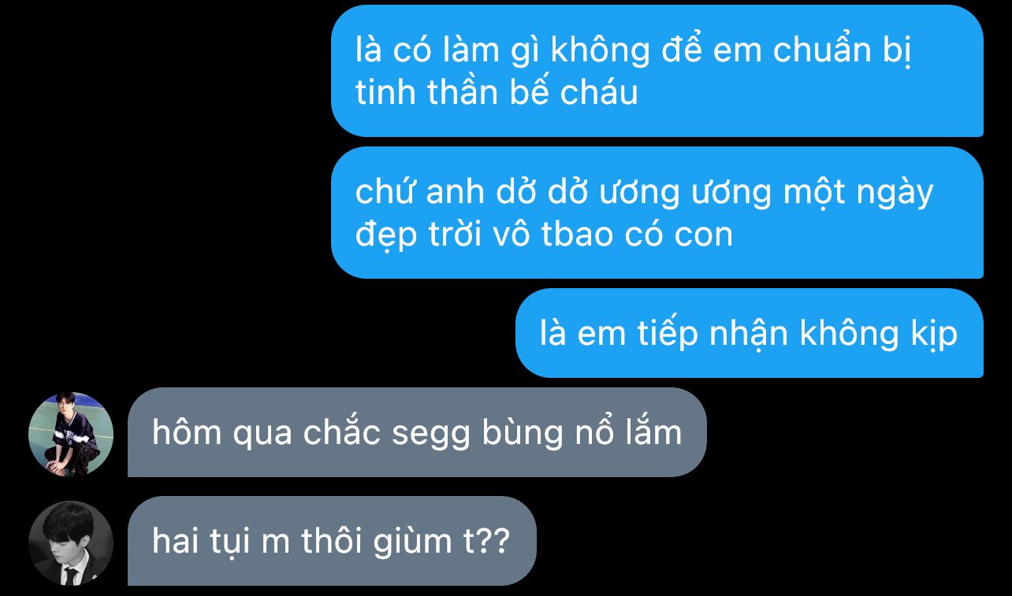This screenshot has height=596, width=1012.
Task: Open the avatar of the sender in sports jersey
Action: pos(71,434)
